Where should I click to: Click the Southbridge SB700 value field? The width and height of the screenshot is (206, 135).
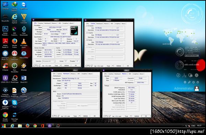80,85
